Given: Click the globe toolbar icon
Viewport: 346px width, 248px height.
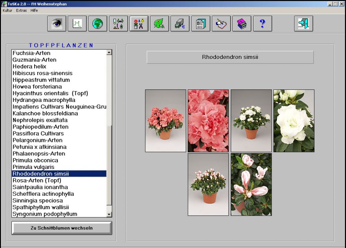Looking at the screenshot, I should click(98, 24).
